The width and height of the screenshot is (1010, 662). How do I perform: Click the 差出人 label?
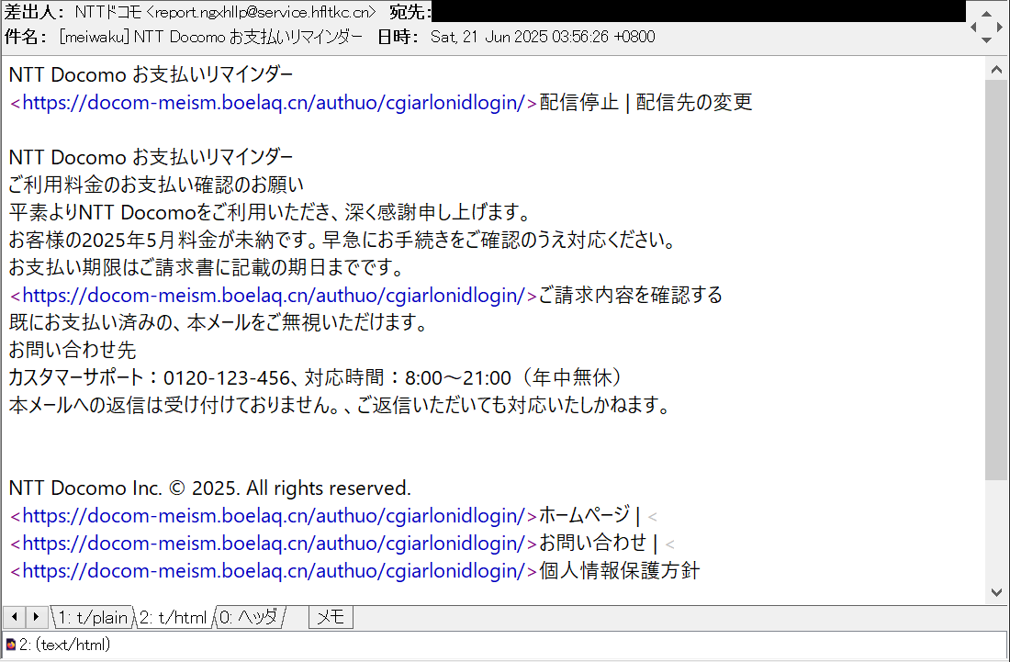pyautogui.click(x=34, y=12)
